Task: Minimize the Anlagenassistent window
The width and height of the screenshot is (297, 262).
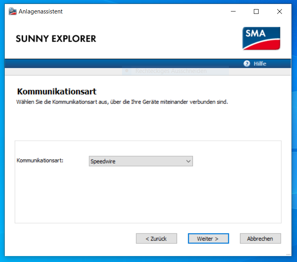Action: click(x=233, y=11)
